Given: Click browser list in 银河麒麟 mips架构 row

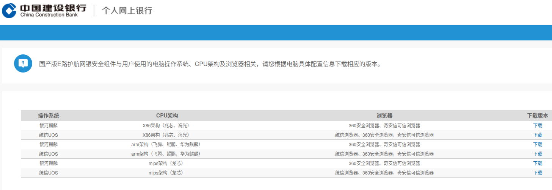Looking at the screenshot, I should coord(384,164).
